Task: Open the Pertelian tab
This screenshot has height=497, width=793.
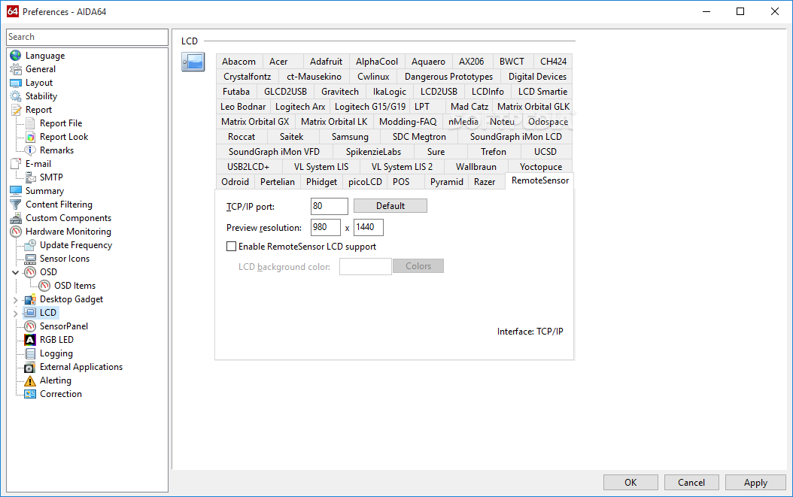Action: (278, 181)
